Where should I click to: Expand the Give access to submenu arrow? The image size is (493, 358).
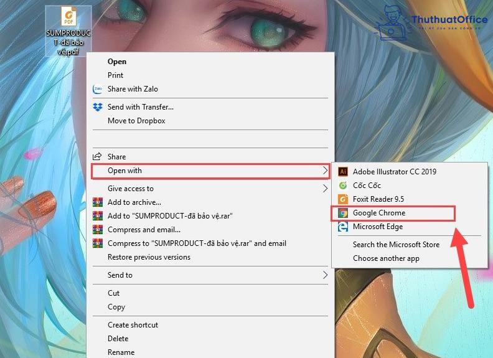click(x=324, y=189)
